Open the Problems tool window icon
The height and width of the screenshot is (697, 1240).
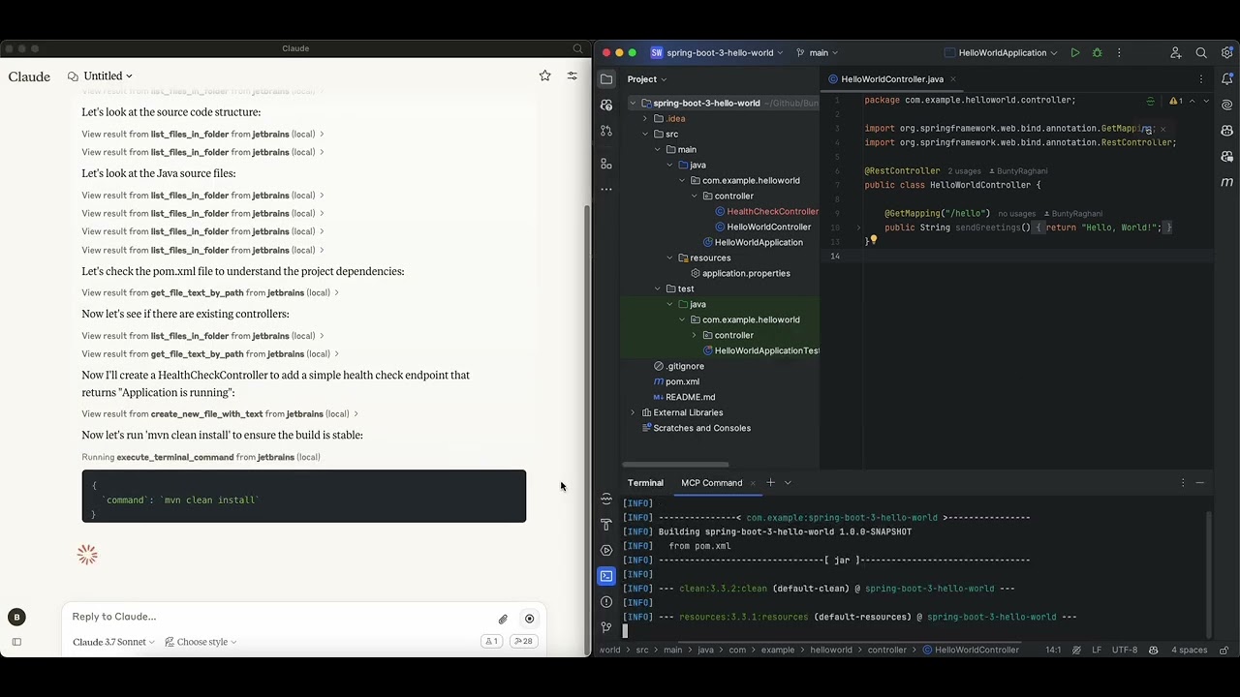pos(606,602)
